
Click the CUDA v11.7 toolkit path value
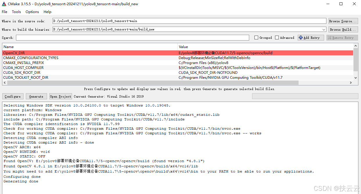point(230,78)
